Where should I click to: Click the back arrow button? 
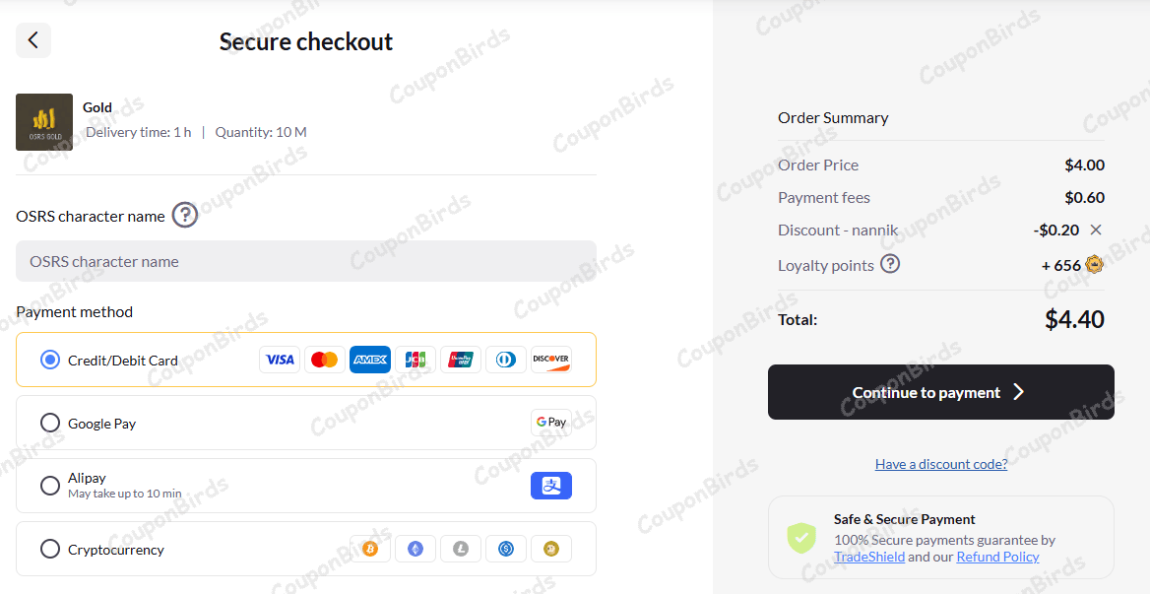[x=33, y=40]
